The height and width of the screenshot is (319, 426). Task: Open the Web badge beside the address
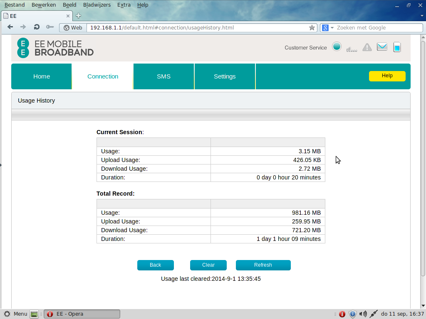(x=73, y=28)
